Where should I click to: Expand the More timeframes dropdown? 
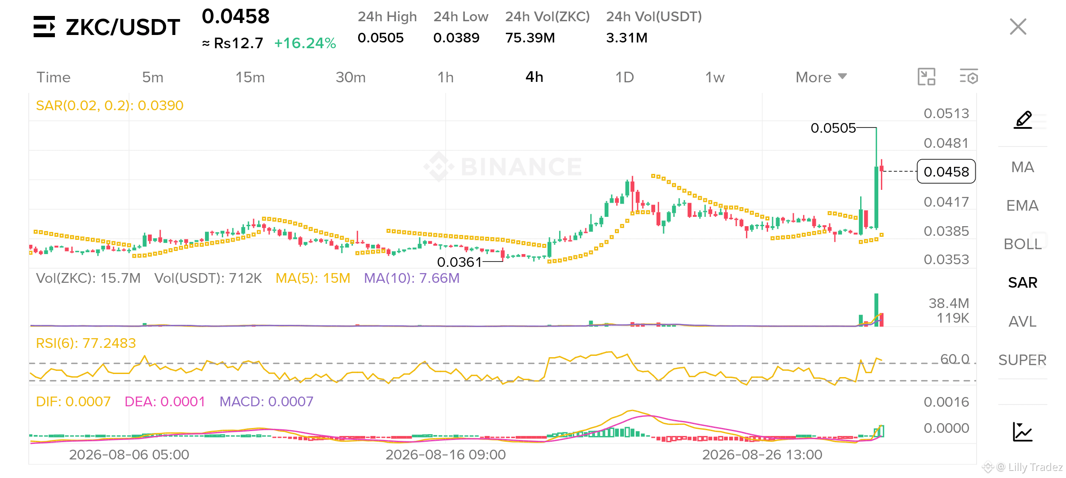click(x=821, y=77)
